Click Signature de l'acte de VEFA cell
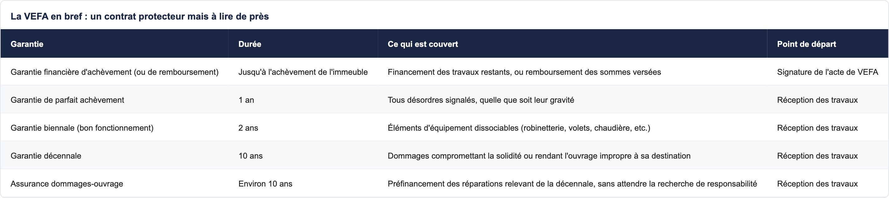 click(828, 72)
